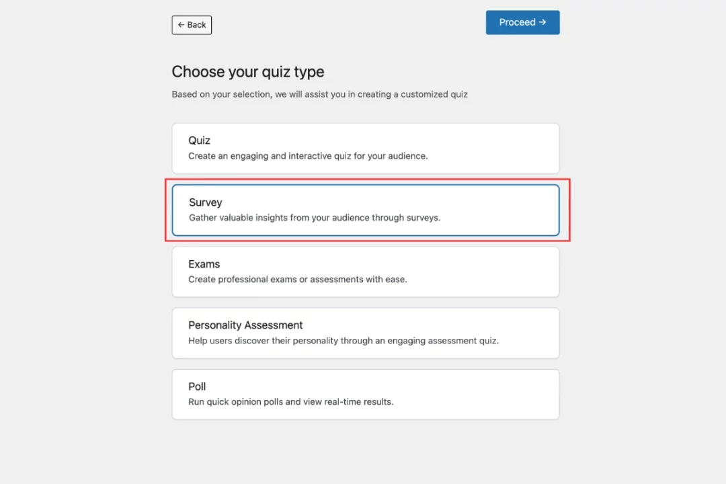726x484 pixels.
Task: Click the Exams card description text
Action: [x=298, y=279]
